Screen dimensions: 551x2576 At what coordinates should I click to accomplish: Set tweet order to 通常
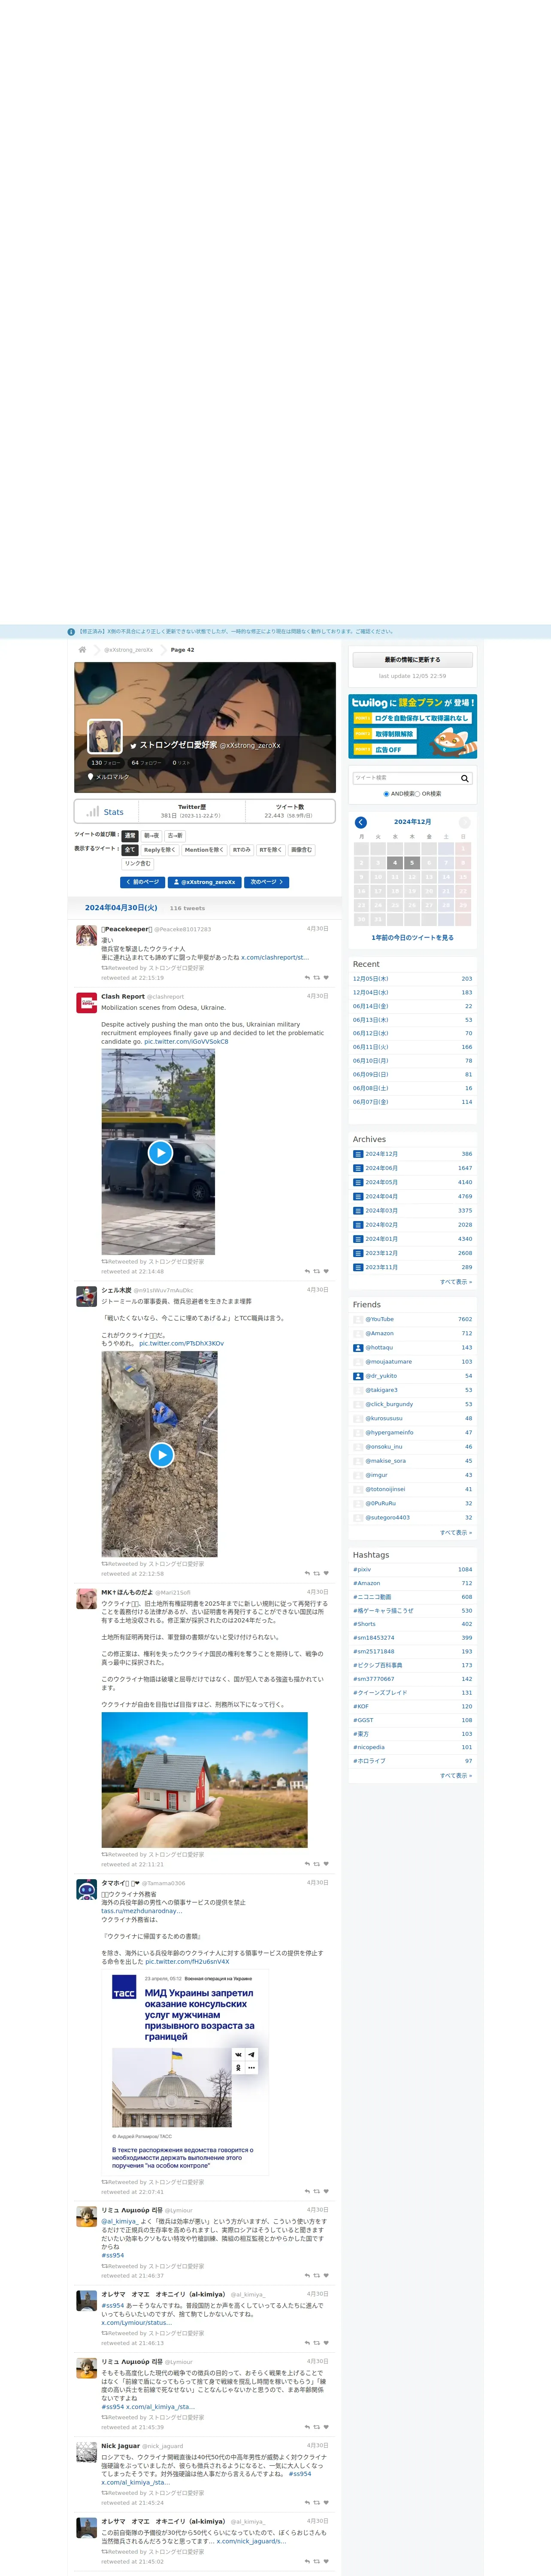tap(130, 836)
